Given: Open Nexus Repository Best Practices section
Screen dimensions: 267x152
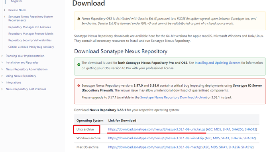Looking at the screenshot, I should tap(26, 89).
